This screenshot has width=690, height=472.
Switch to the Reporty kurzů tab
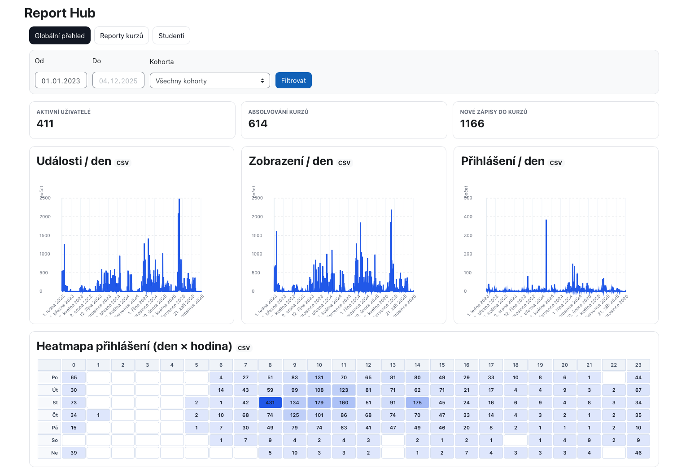click(x=121, y=36)
